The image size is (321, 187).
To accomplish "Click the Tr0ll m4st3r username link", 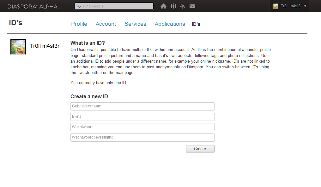I will (x=45, y=46).
